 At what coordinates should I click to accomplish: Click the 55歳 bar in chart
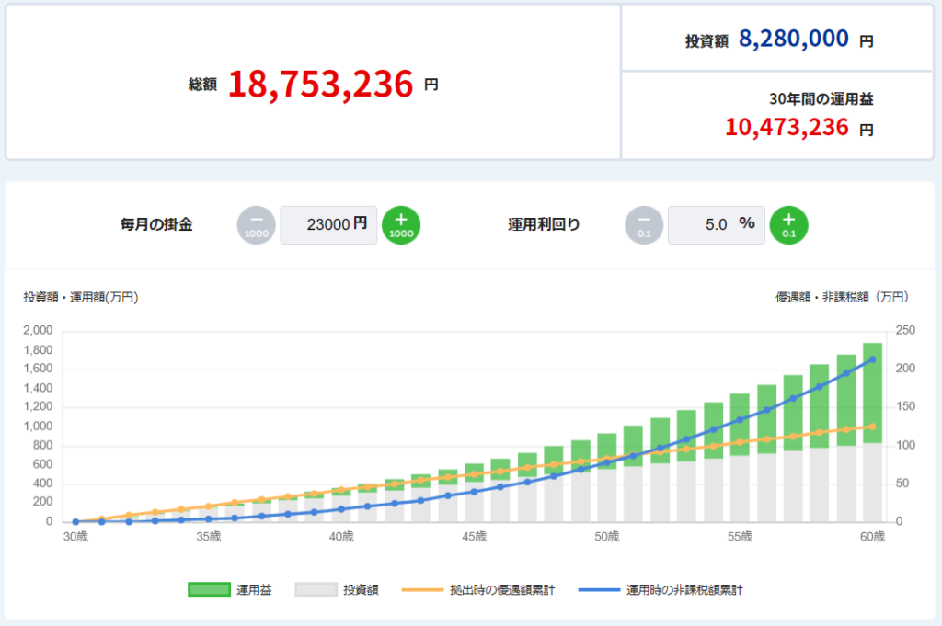[740, 458]
